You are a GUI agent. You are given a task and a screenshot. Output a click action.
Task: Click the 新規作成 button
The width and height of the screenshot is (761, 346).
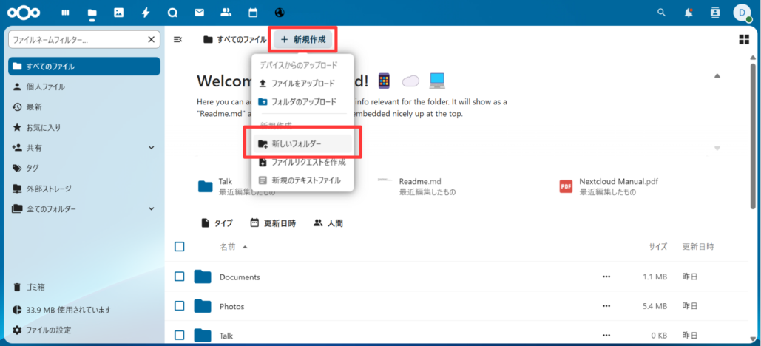(304, 39)
